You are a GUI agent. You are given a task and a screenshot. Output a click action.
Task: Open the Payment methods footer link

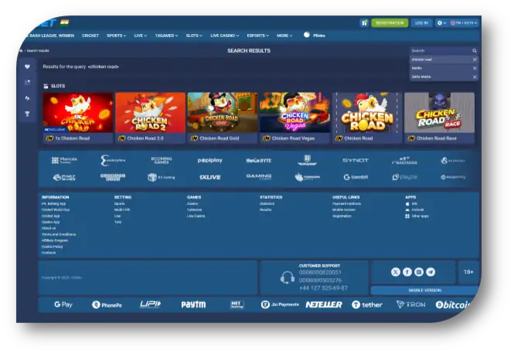coord(346,203)
